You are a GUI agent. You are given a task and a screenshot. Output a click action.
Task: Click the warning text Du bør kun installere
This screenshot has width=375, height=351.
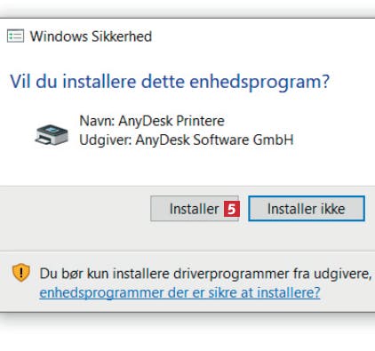tap(105, 274)
